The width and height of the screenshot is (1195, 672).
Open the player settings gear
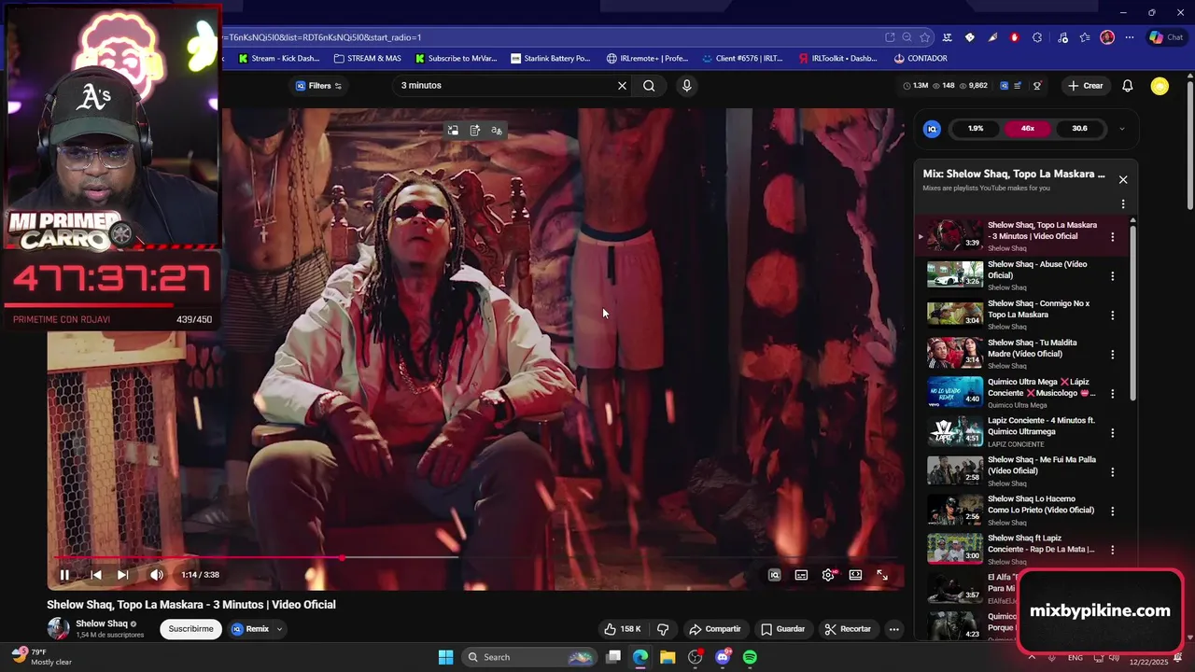828,575
